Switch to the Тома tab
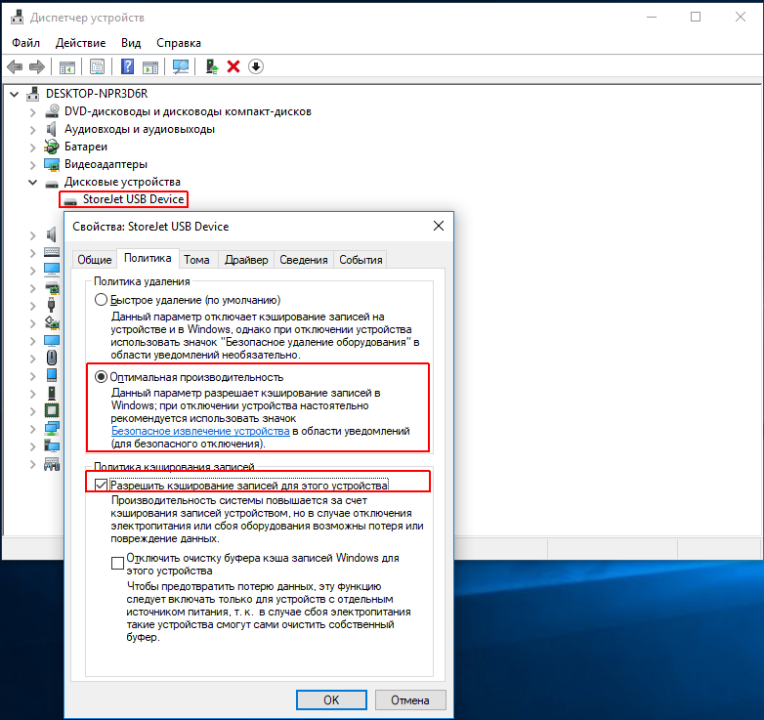This screenshot has width=764, height=720. click(196, 260)
